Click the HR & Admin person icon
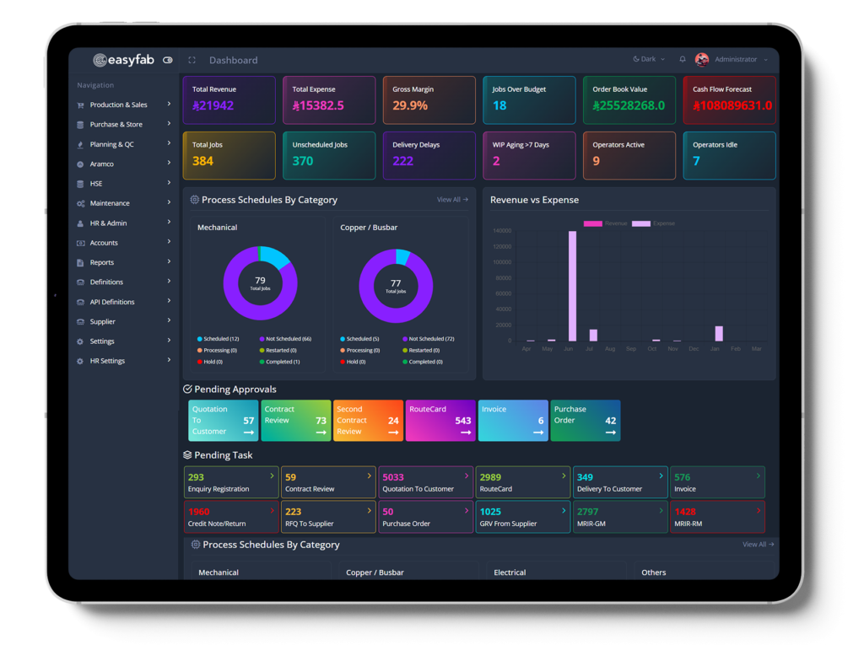864x645 pixels. coord(80,223)
